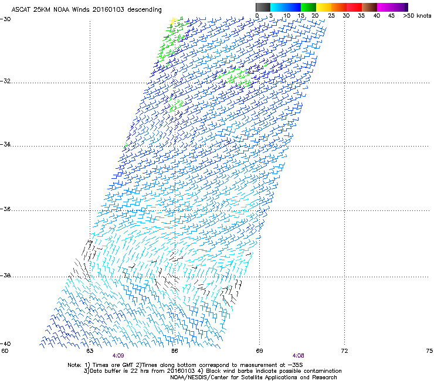
Task: Click the yellow 20-25 knots legend swatch
Action: coord(324,7)
